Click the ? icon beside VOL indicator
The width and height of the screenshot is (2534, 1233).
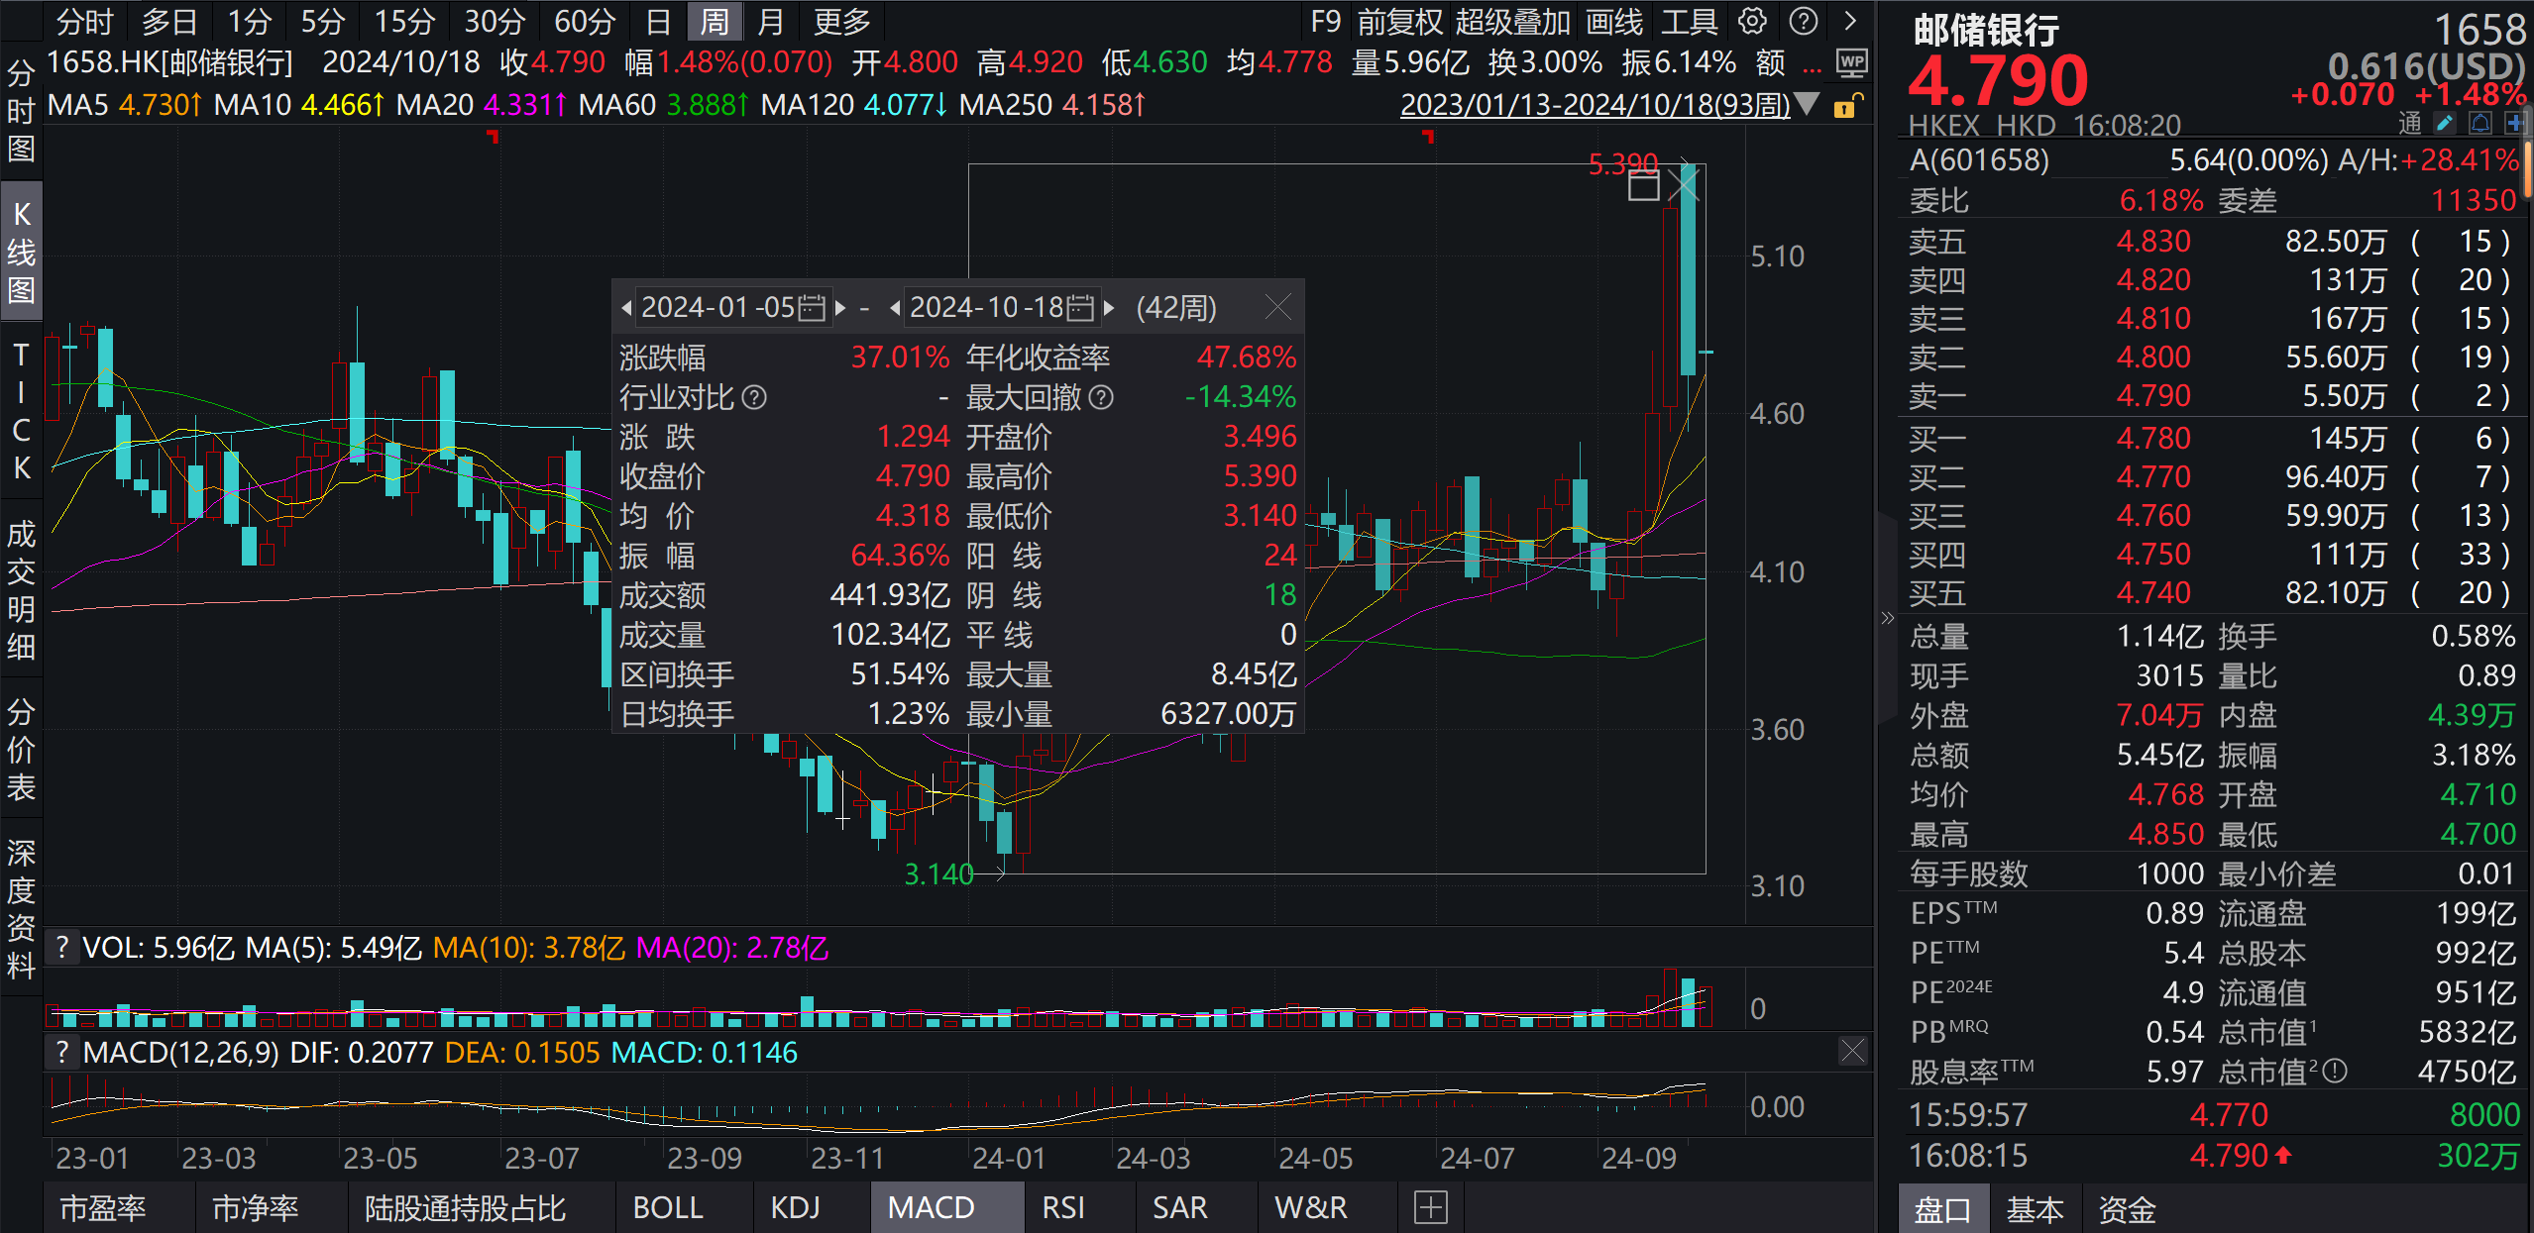click(x=62, y=948)
